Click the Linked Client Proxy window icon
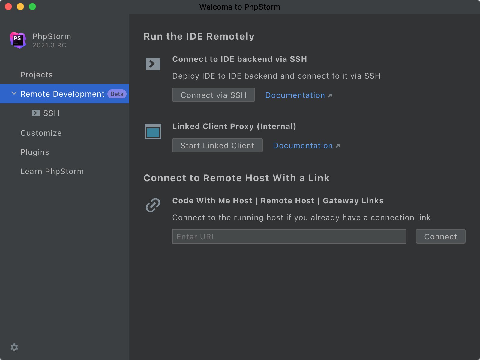Screen dimensions: 480x360 coord(153,131)
